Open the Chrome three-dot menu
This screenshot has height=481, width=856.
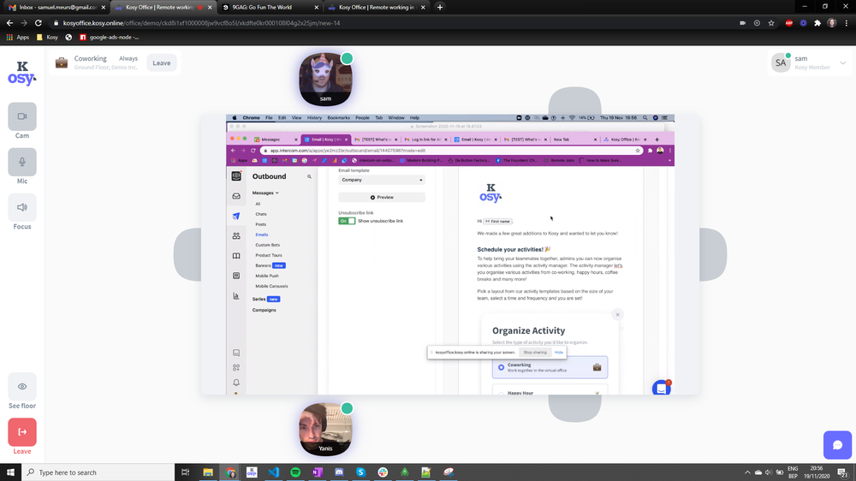click(847, 23)
